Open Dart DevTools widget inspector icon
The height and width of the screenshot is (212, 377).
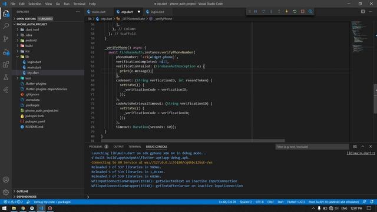(x=310, y=12)
